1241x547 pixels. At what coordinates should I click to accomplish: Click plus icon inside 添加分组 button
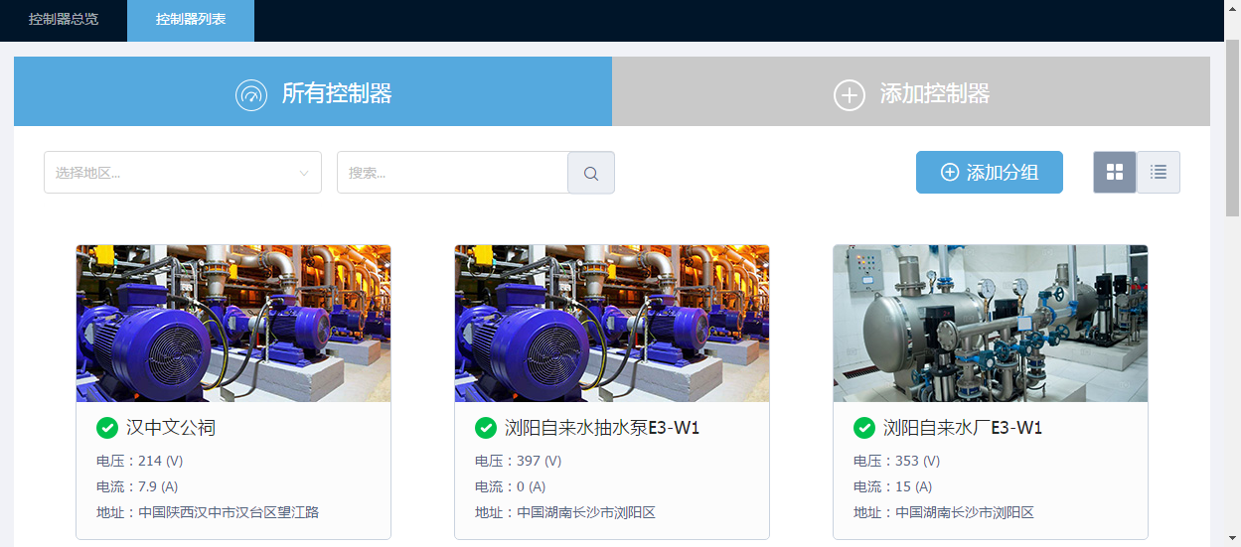(x=950, y=173)
